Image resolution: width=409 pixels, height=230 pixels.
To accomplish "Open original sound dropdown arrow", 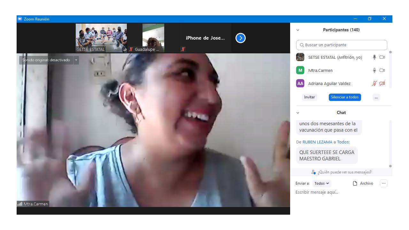I will [x=76, y=60].
